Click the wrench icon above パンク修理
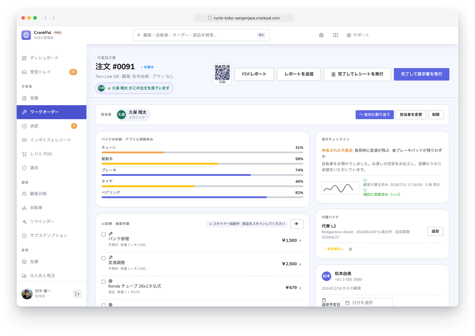This screenshot has height=336, width=475. [110, 234]
